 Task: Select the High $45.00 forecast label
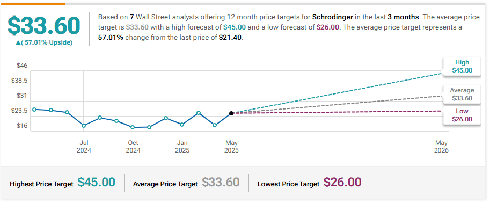click(x=462, y=66)
